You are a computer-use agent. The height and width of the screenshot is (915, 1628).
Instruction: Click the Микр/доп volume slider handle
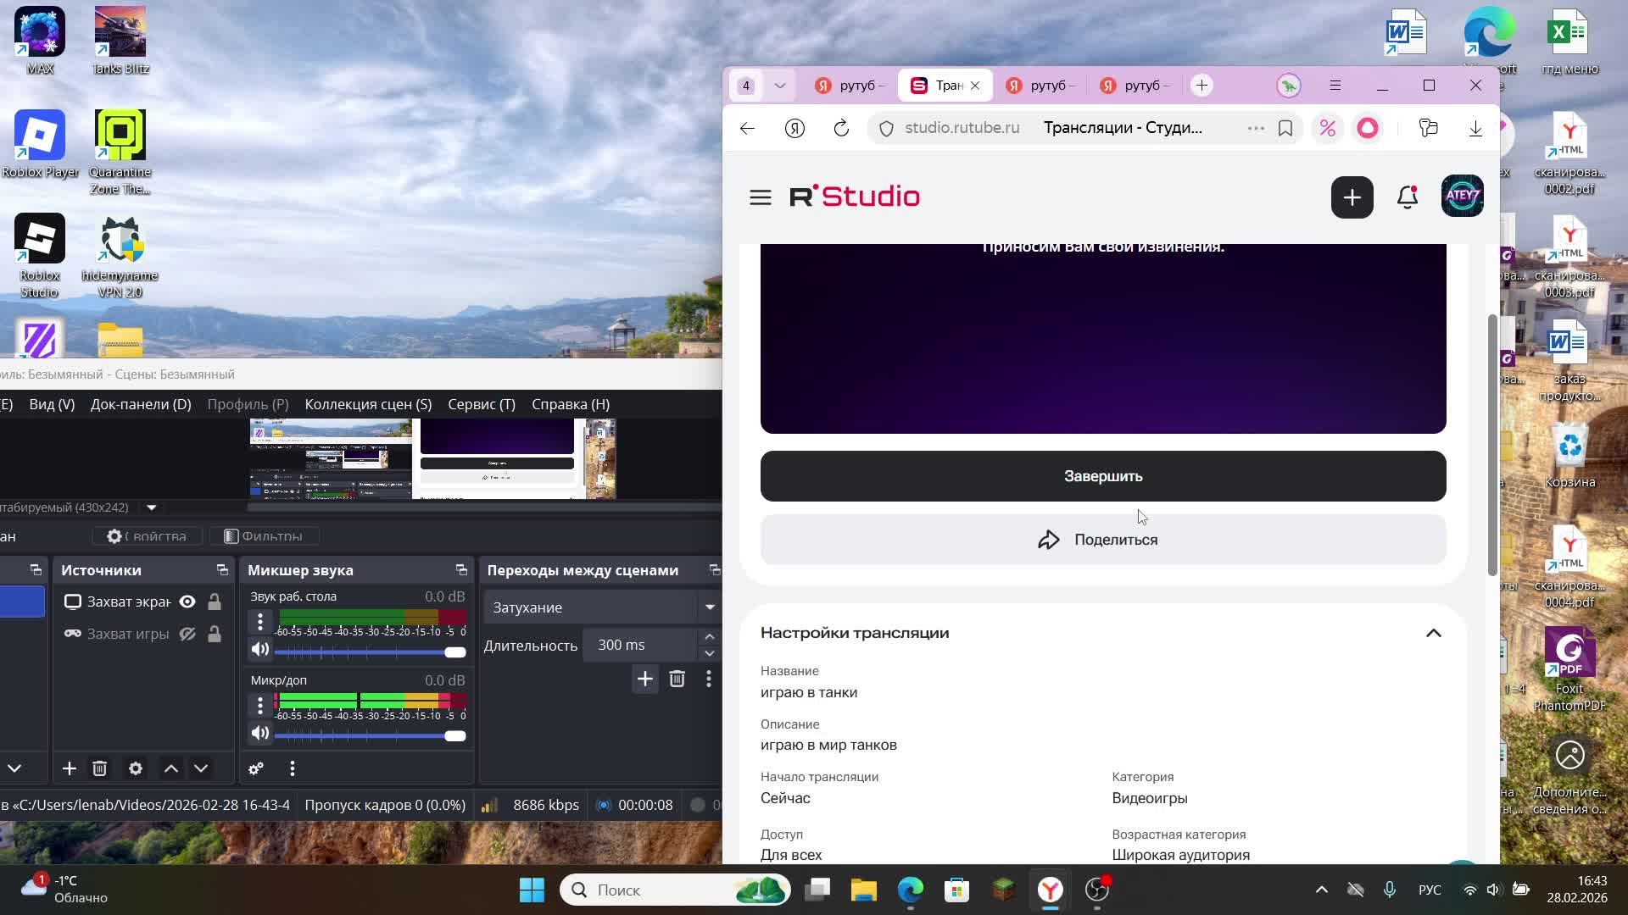(x=455, y=735)
